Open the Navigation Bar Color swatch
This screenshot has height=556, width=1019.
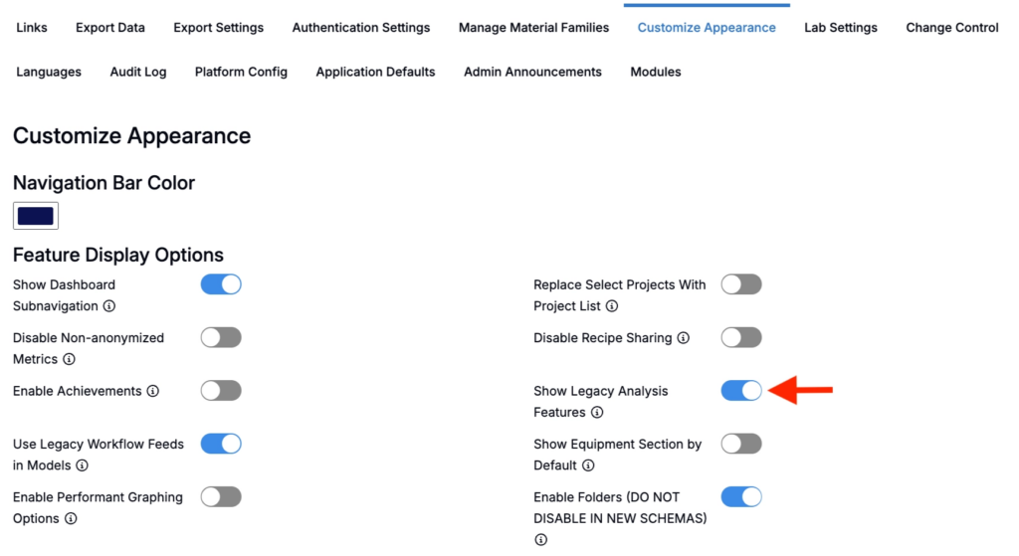(36, 216)
